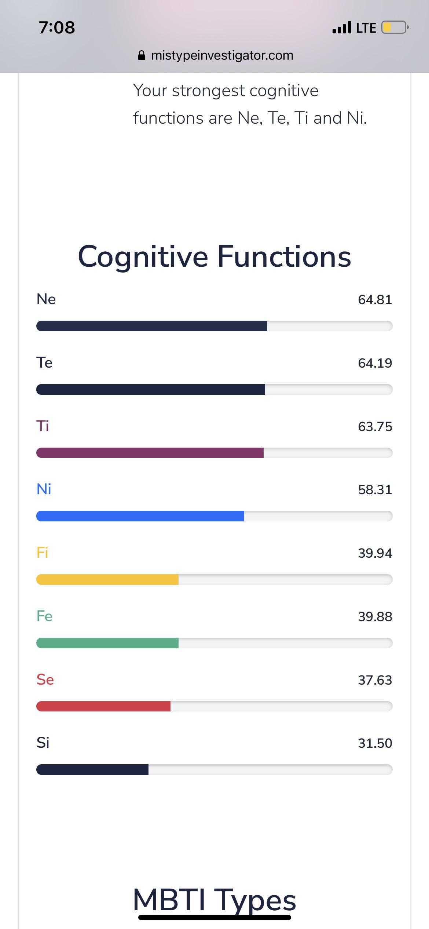Click the Si progress bar
Screen dimensions: 429x929
point(214,769)
